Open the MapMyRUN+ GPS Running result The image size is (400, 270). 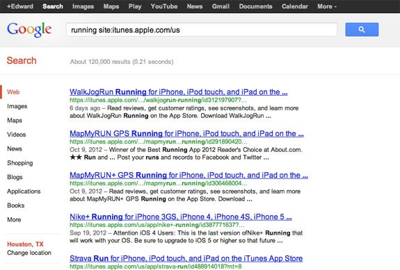[189, 175]
